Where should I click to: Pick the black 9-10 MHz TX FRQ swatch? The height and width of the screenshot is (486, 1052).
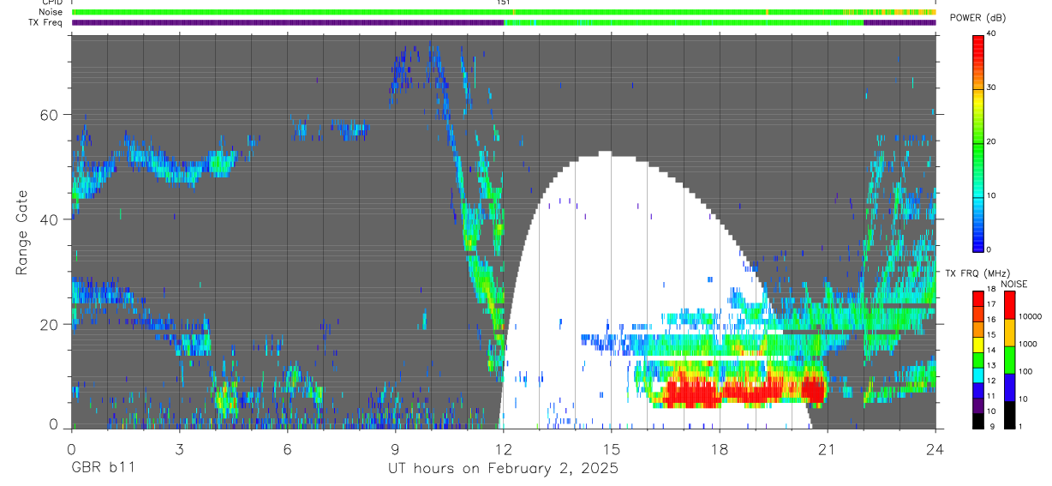click(977, 421)
